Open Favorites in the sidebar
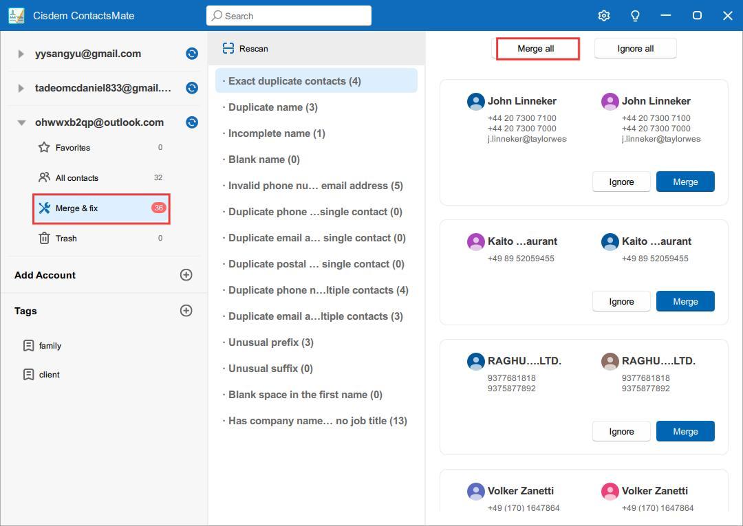Viewport: 743px width, 526px height. pyautogui.click(x=72, y=148)
